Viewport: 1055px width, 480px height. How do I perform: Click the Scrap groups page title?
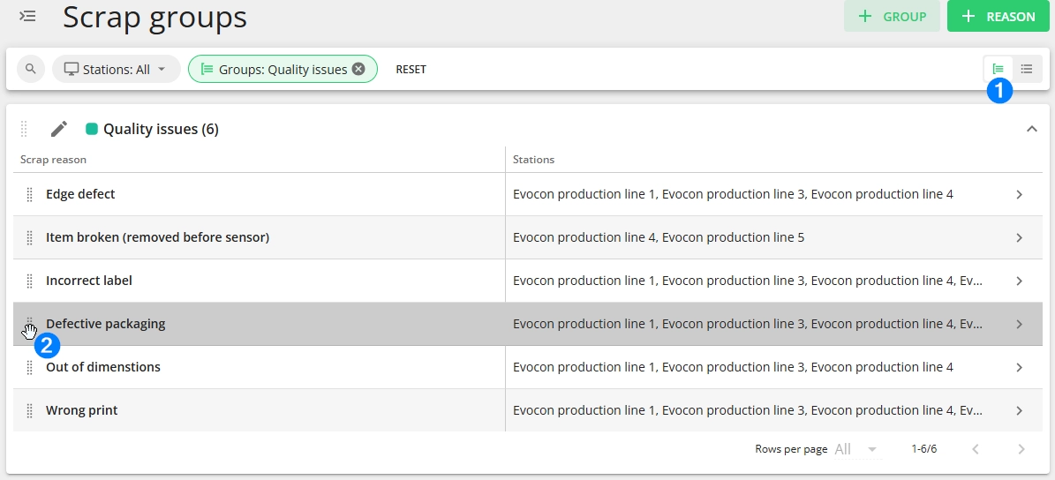tap(154, 17)
